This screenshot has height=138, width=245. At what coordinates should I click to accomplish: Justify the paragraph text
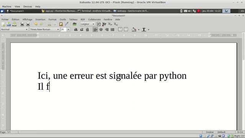113,30
